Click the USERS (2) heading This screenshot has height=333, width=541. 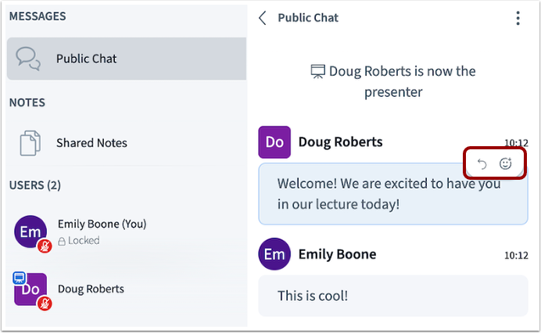35,185
